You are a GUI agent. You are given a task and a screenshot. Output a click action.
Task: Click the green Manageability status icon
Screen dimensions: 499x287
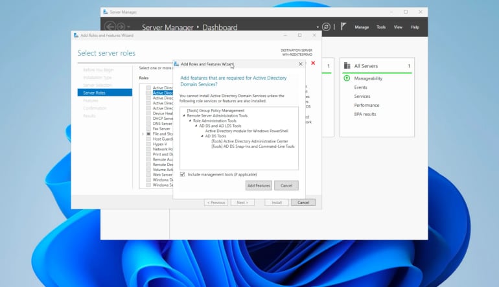point(347,78)
